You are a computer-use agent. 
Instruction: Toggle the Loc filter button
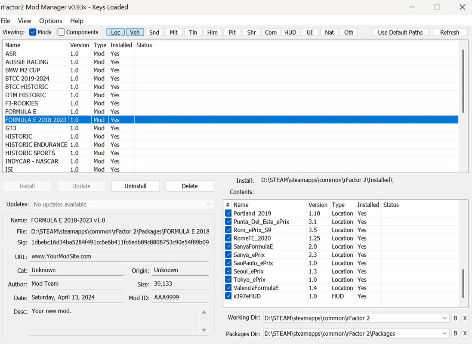(x=116, y=33)
